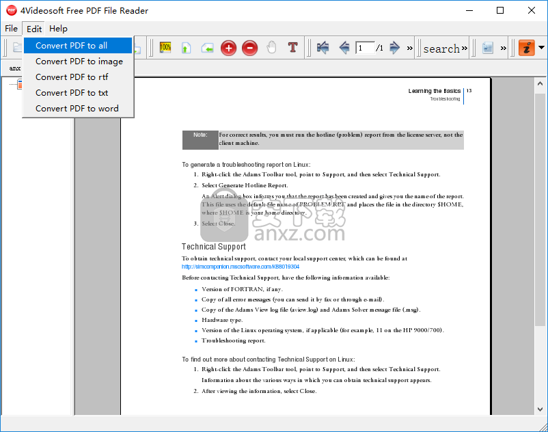Image resolution: width=548 pixels, height=432 pixels.
Task: Go to the previous page arrow
Action: 344,48
